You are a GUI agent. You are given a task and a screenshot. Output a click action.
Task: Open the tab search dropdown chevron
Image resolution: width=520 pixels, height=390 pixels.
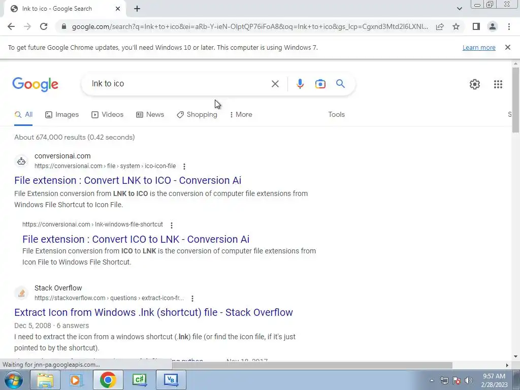click(x=459, y=9)
